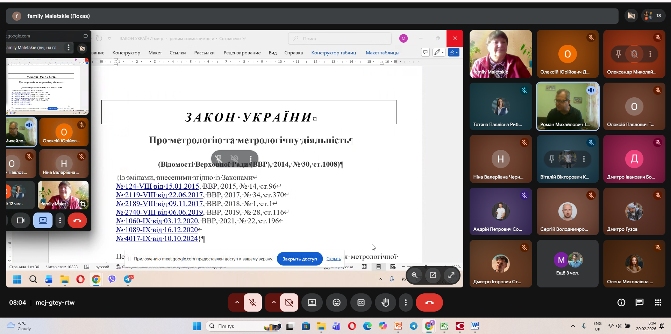Image resolution: width=671 pixels, height=334 pixels.
Task: Turn on the camera in the call bar
Action: pos(289,302)
